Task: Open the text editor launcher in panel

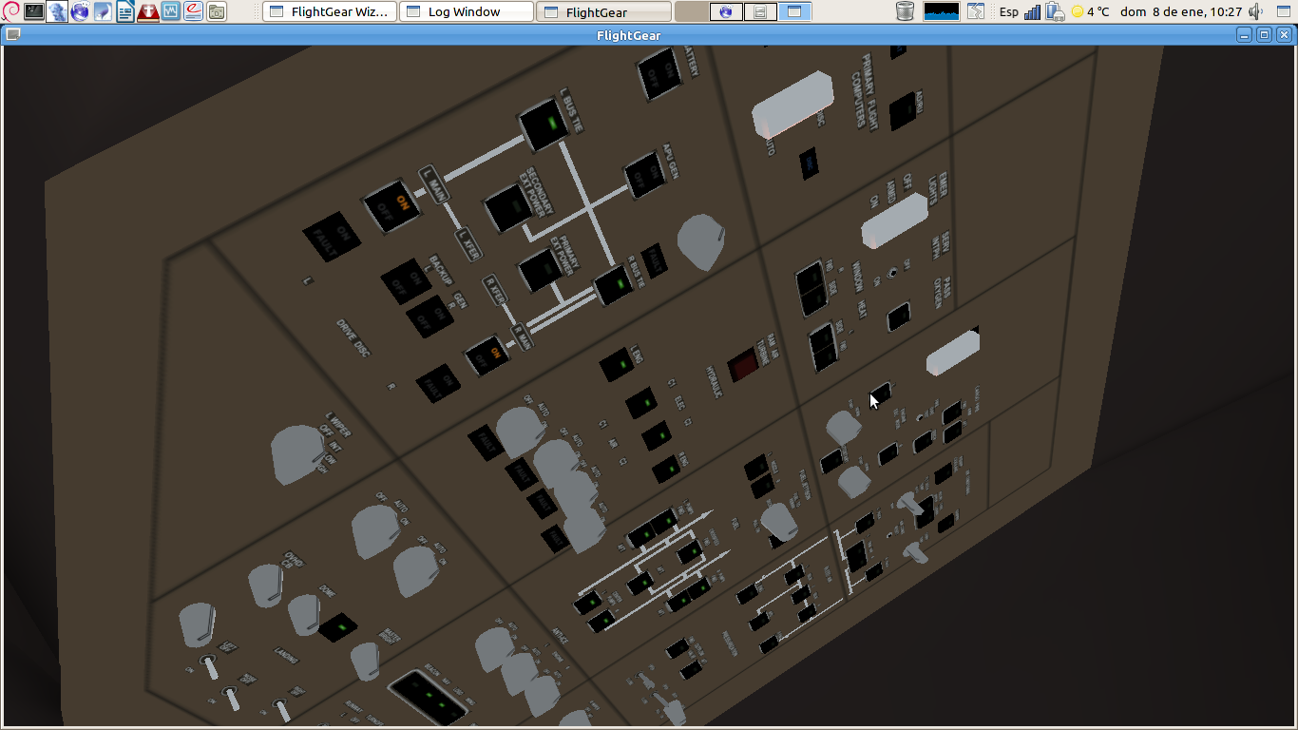Action: tap(125, 11)
